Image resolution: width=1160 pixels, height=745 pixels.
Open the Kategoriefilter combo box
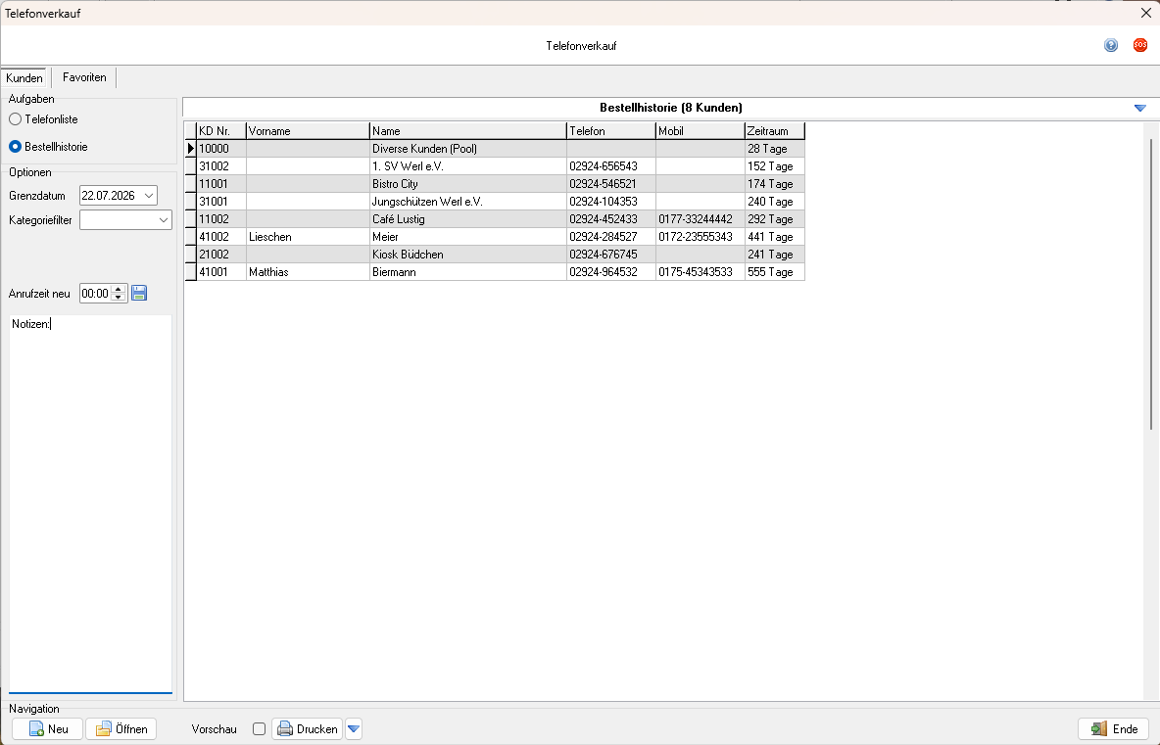125,219
